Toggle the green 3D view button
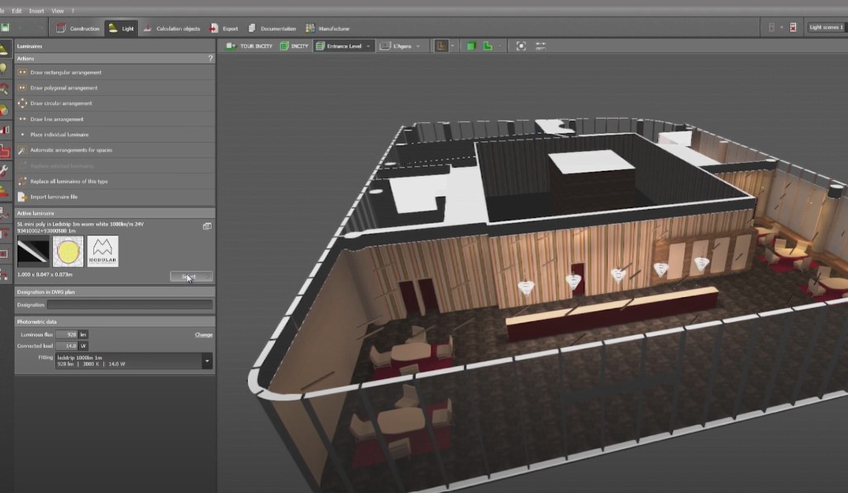848x493 pixels. [469, 46]
